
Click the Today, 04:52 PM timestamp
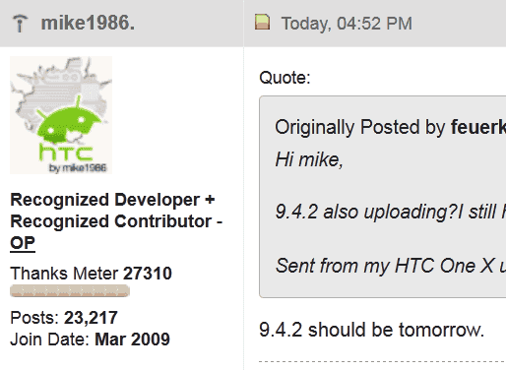[347, 24]
